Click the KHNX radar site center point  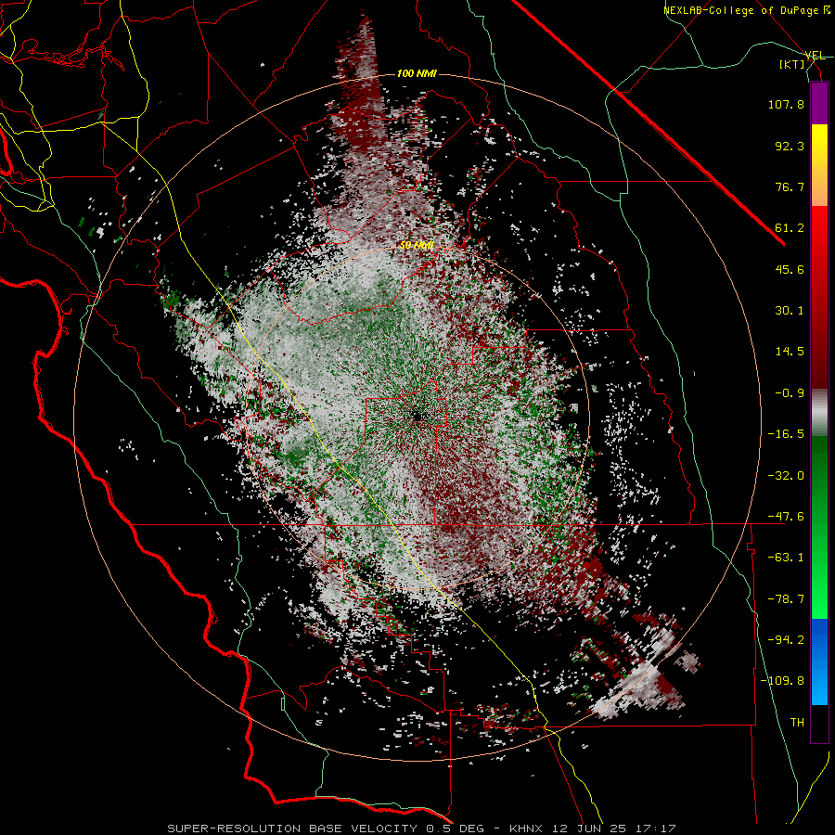[x=417, y=416]
